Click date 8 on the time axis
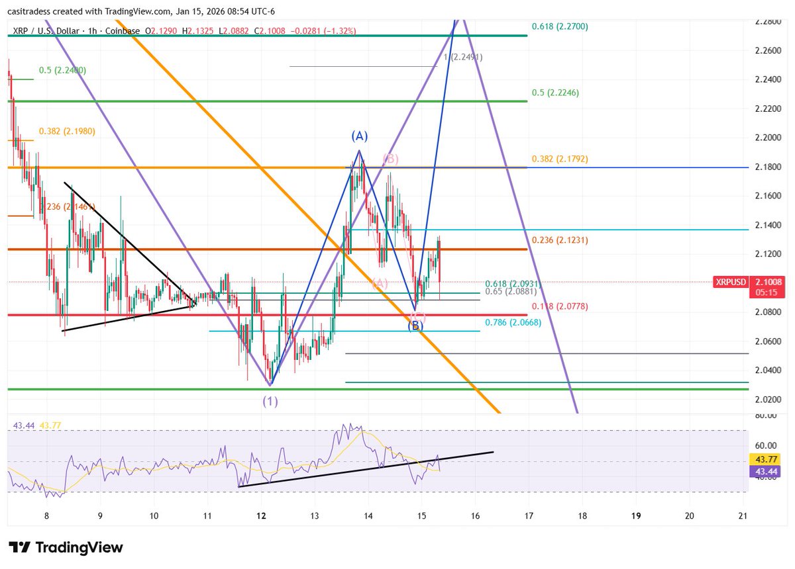 click(46, 515)
